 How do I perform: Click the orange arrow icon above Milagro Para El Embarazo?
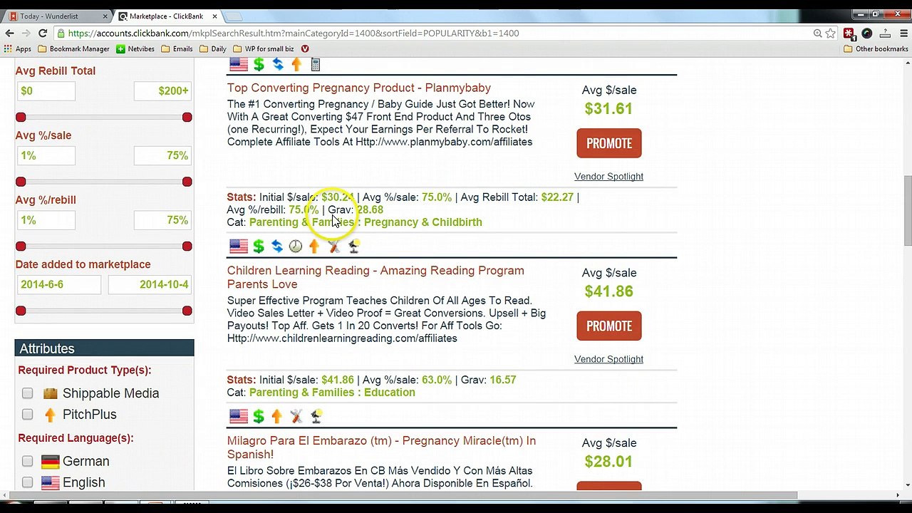[277, 416]
